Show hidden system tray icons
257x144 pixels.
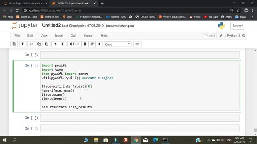[204, 140]
